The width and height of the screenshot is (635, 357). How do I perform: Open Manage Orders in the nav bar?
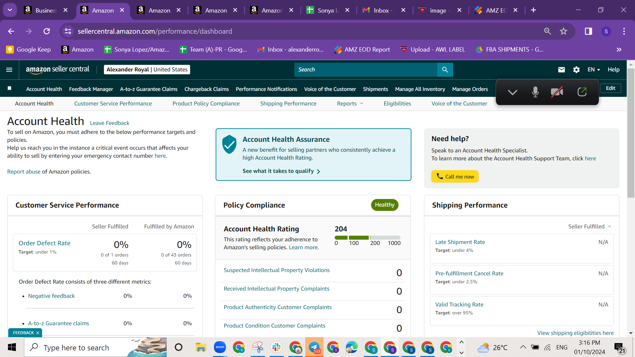pyautogui.click(x=470, y=89)
